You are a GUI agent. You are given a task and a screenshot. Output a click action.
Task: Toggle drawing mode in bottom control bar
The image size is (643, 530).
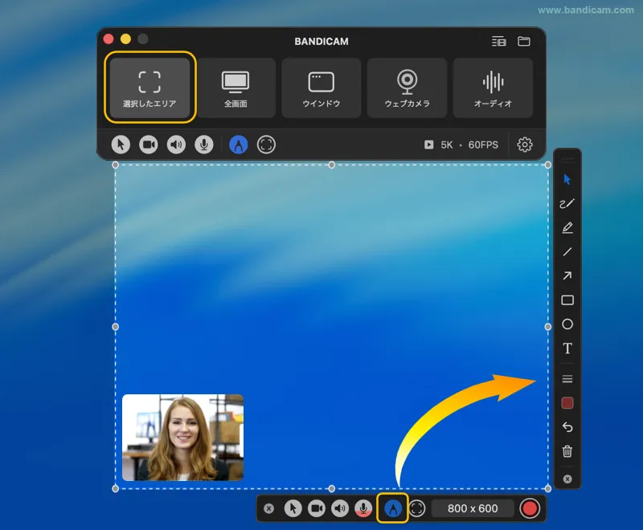pyautogui.click(x=393, y=508)
